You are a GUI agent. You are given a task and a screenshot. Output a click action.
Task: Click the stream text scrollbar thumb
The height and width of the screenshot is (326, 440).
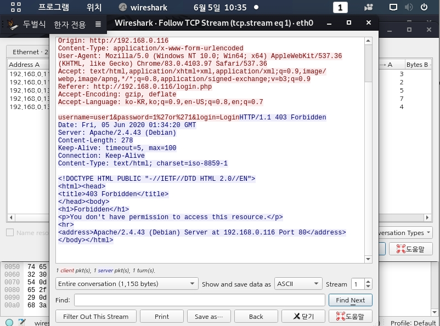point(368,63)
